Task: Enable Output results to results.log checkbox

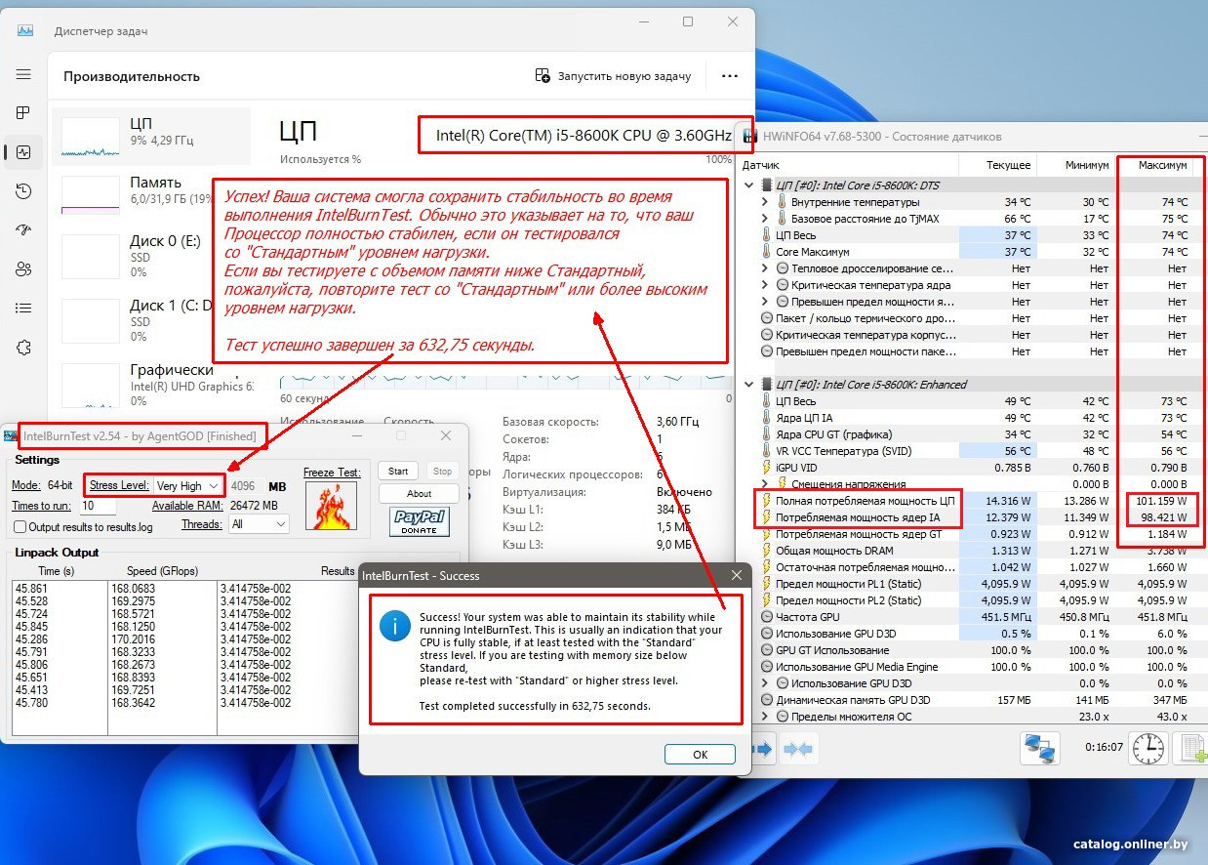Action: 20,527
